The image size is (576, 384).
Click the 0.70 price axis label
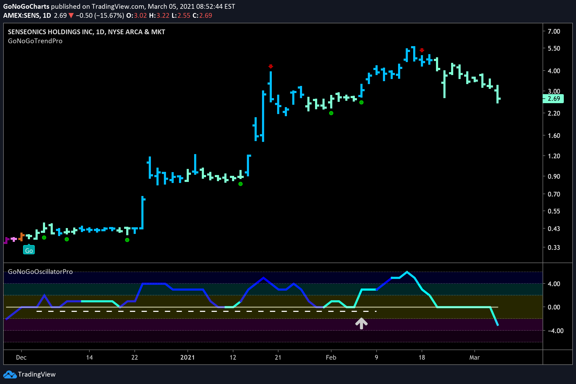pyautogui.click(x=554, y=194)
